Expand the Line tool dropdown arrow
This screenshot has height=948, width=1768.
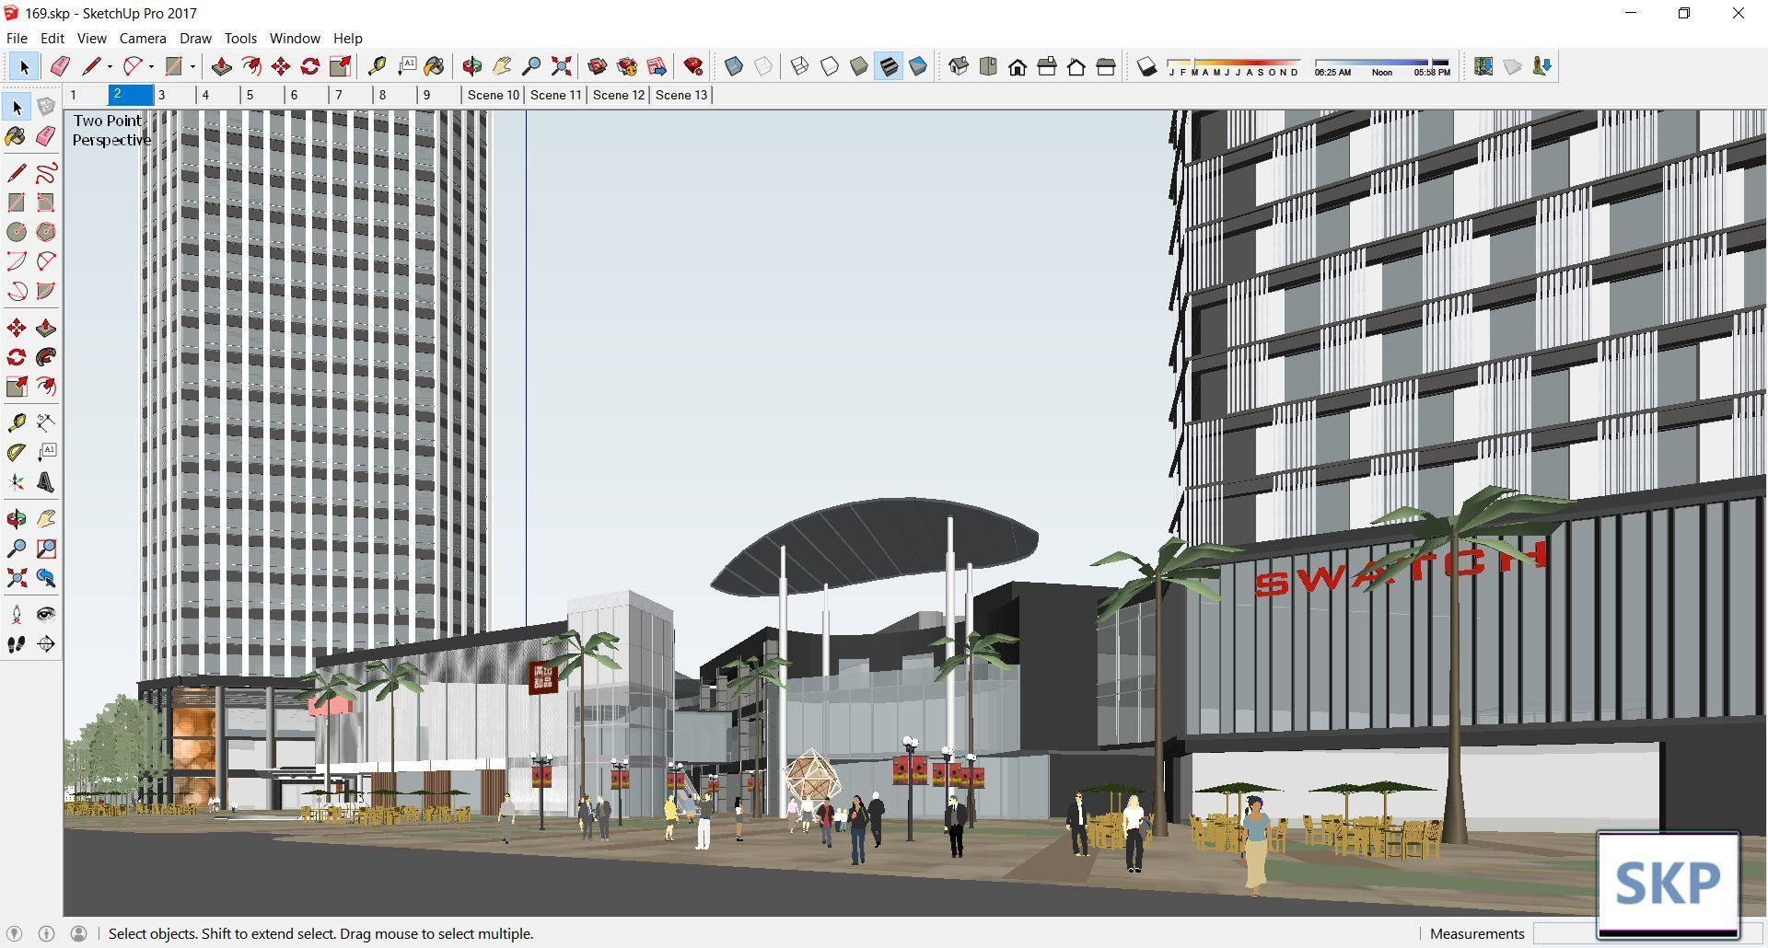point(110,66)
